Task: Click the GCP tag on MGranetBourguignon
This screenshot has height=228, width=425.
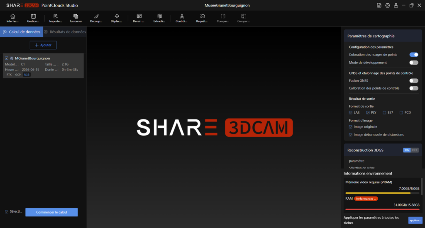Action: pyautogui.click(x=18, y=75)
